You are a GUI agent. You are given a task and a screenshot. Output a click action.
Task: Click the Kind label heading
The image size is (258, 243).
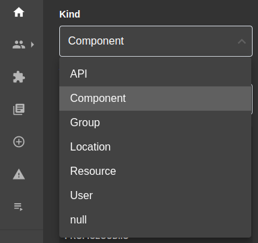coord(69,14)
